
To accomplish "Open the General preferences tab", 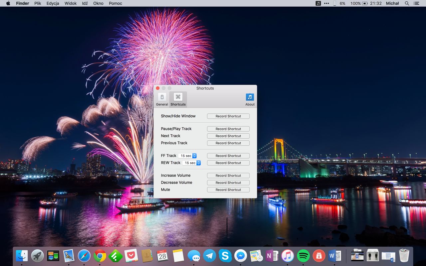I will click(x=162, y=100).
